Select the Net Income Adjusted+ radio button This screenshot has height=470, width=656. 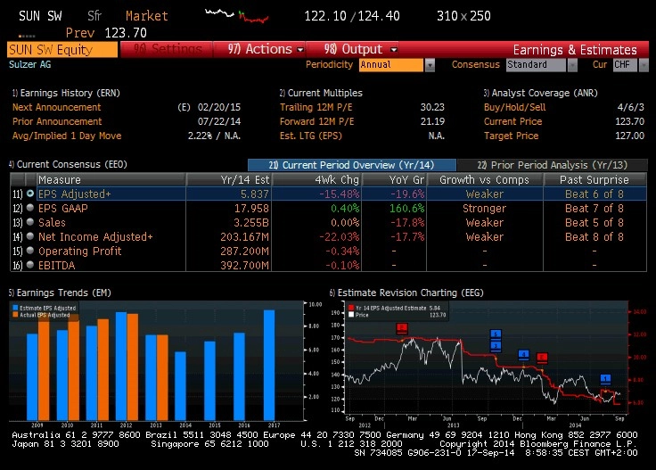point(30,236)
